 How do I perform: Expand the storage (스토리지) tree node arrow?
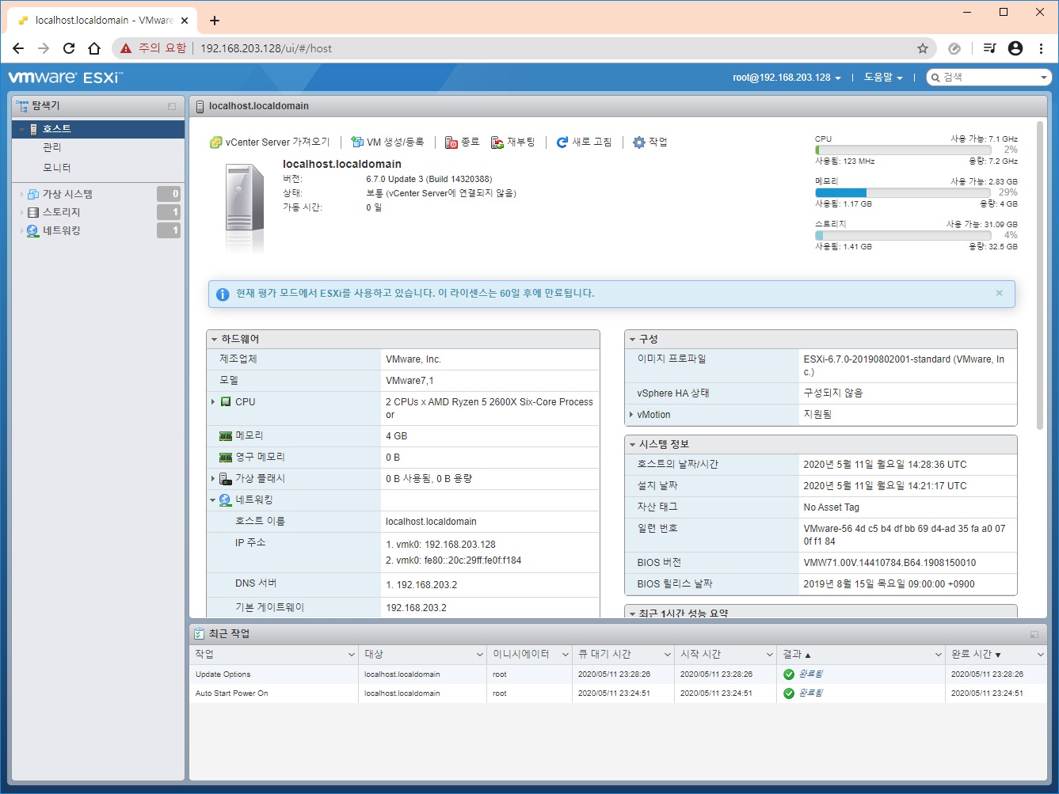click(21, 212)
